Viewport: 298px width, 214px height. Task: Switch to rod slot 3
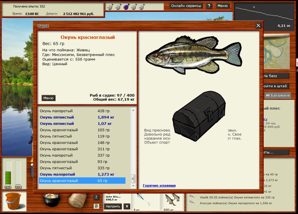pos(96,206)
